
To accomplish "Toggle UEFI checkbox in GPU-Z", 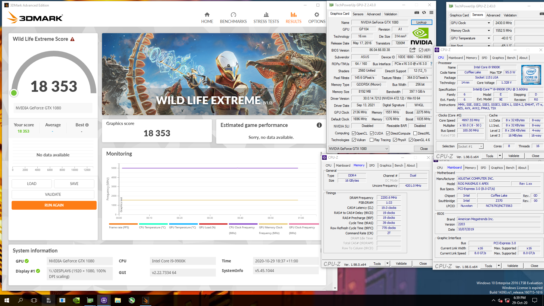I will click(421, 50).
